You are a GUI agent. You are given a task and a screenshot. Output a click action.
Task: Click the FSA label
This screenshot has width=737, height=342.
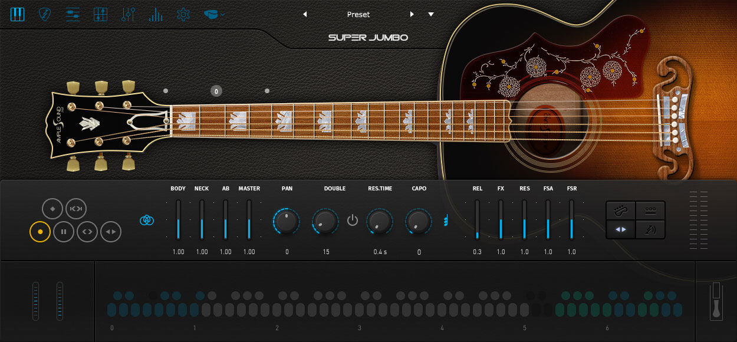click(x=548, y=189)
